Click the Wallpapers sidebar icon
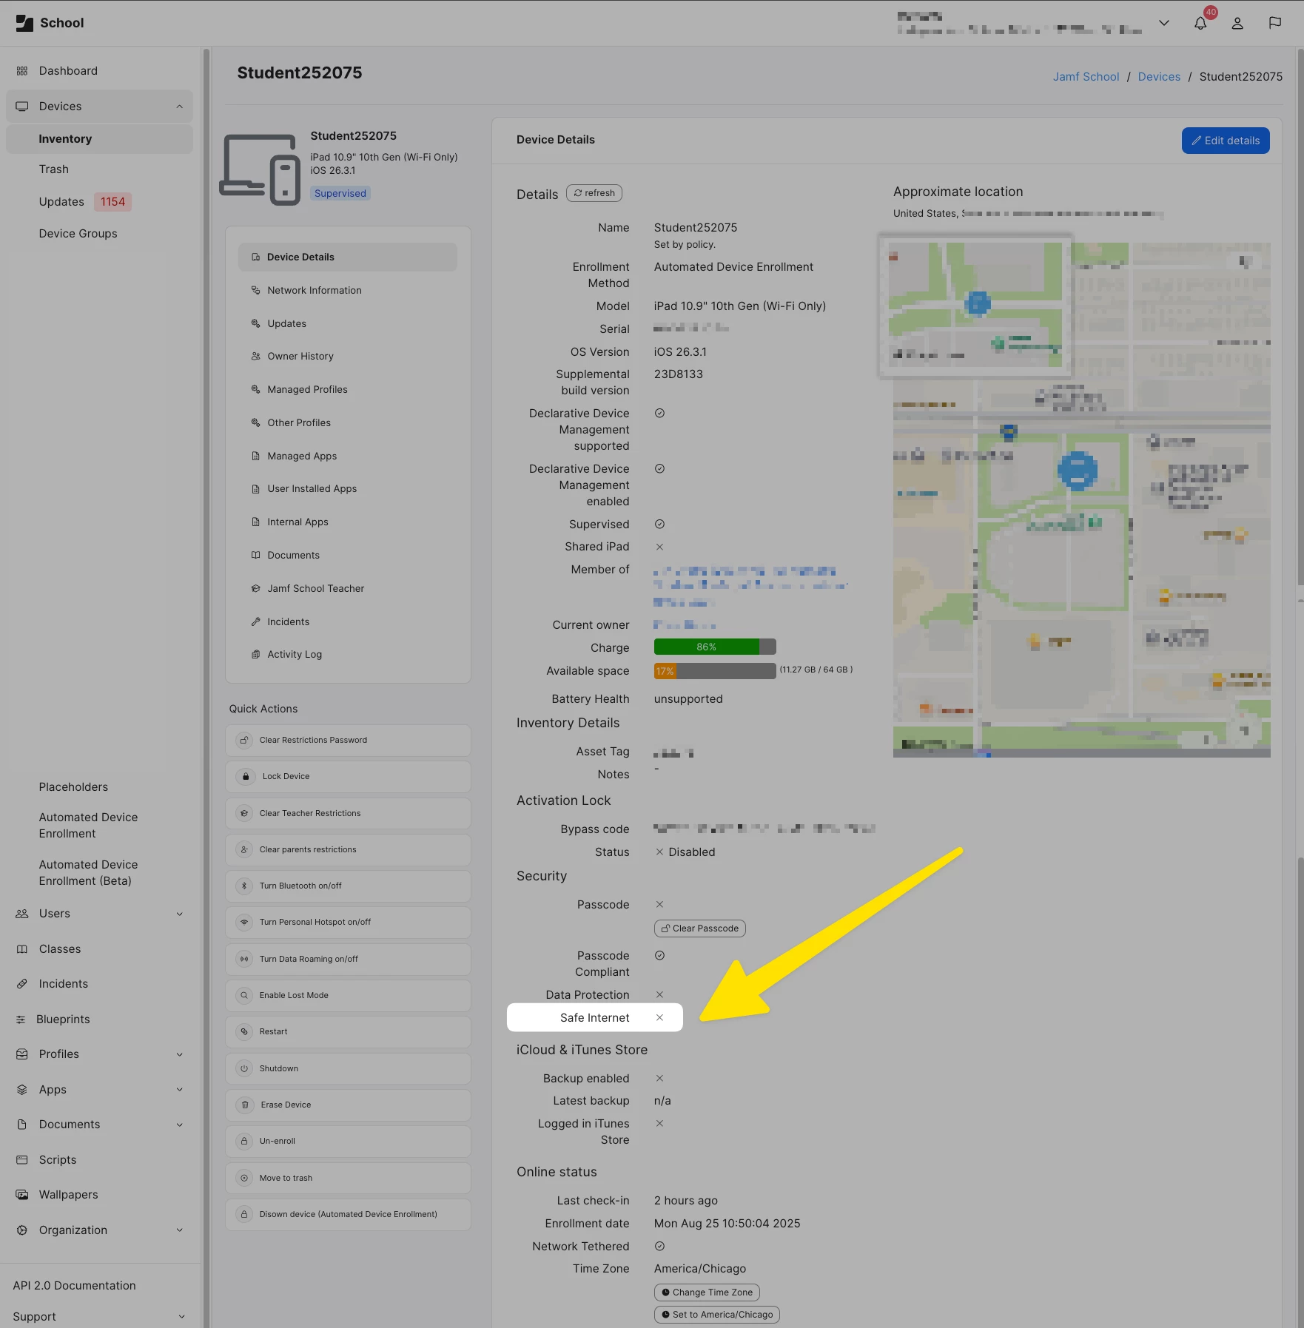The width and height of the screenshot is (1304, 1328). pyautogui.click(x=22, y=1195)
